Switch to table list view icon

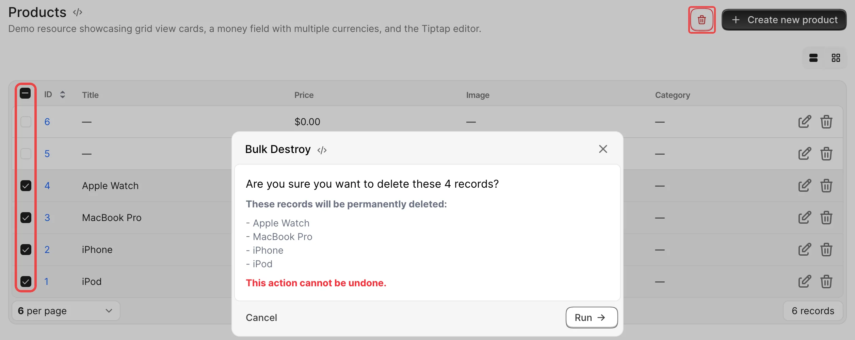coord(813,58)
